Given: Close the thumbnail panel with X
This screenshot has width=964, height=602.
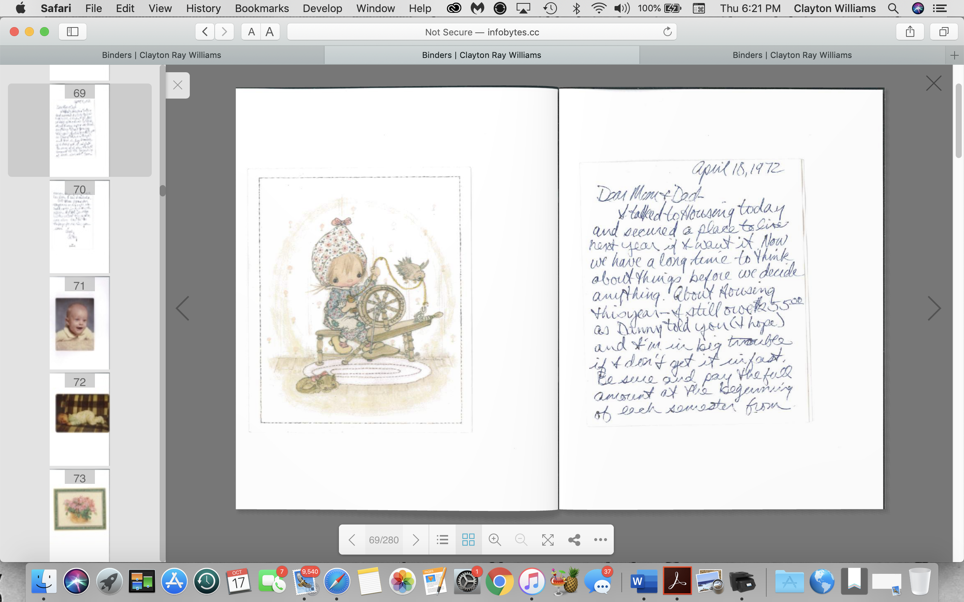Looking at the screenshot, I should [178, 85].
